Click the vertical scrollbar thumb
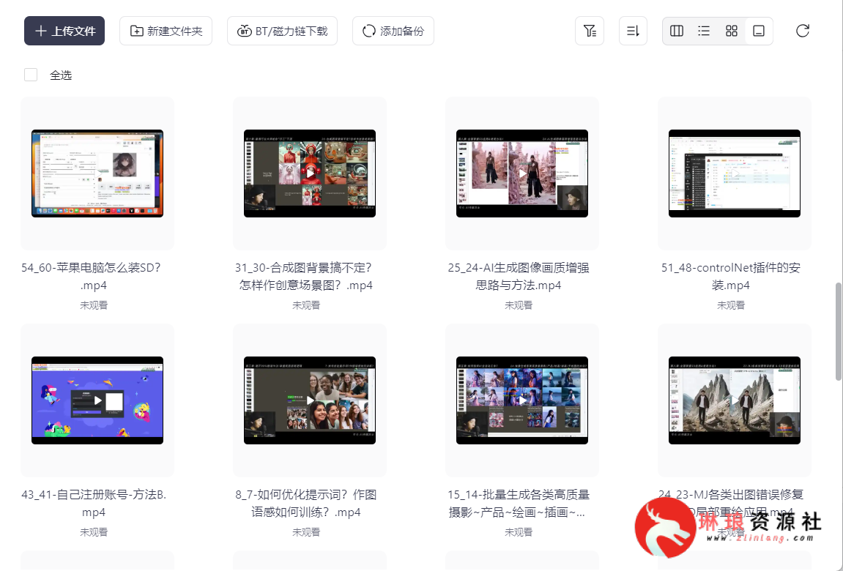This screenshot has height=571, width=843. point(838,332)
